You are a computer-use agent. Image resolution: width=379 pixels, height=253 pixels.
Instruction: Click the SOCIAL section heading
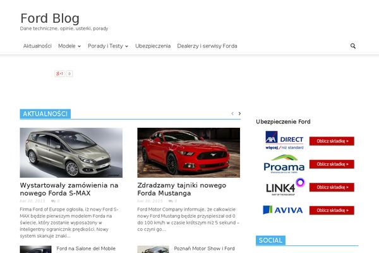(270, 240)
